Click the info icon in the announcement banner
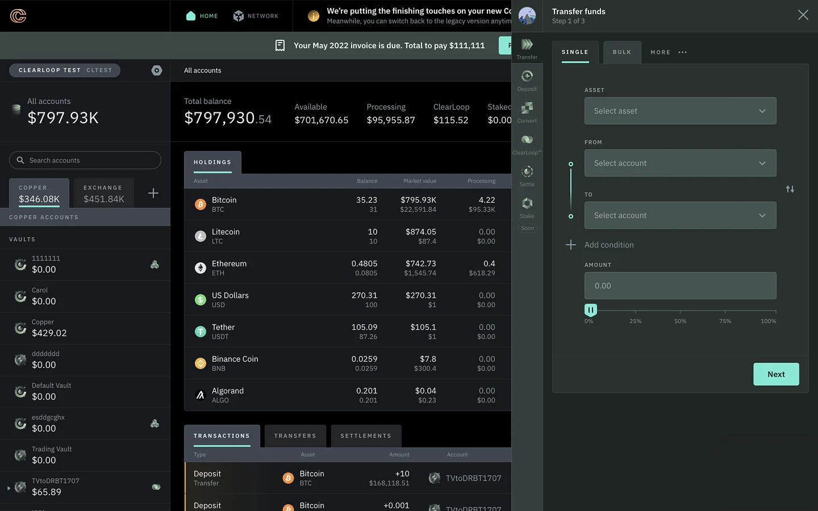The width and height of the screenshot is (818, 511). [314, 16]
